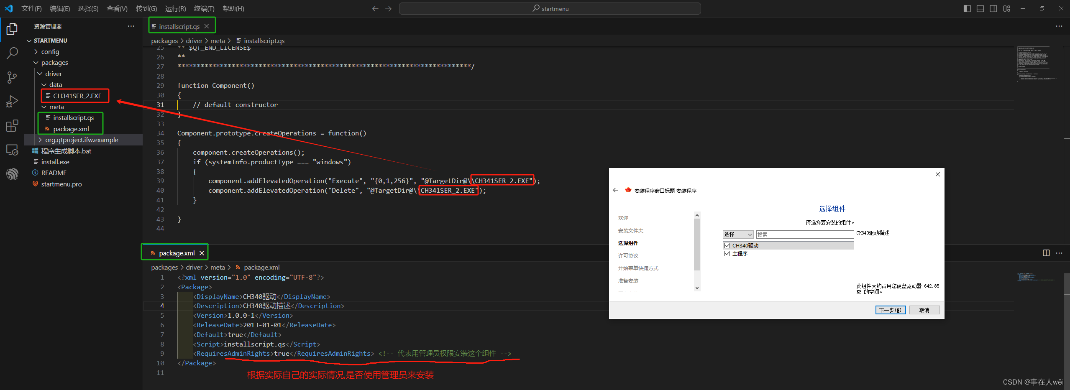Open the 终端(T) menu
The image size is (1070, 390).
point(204,9)
